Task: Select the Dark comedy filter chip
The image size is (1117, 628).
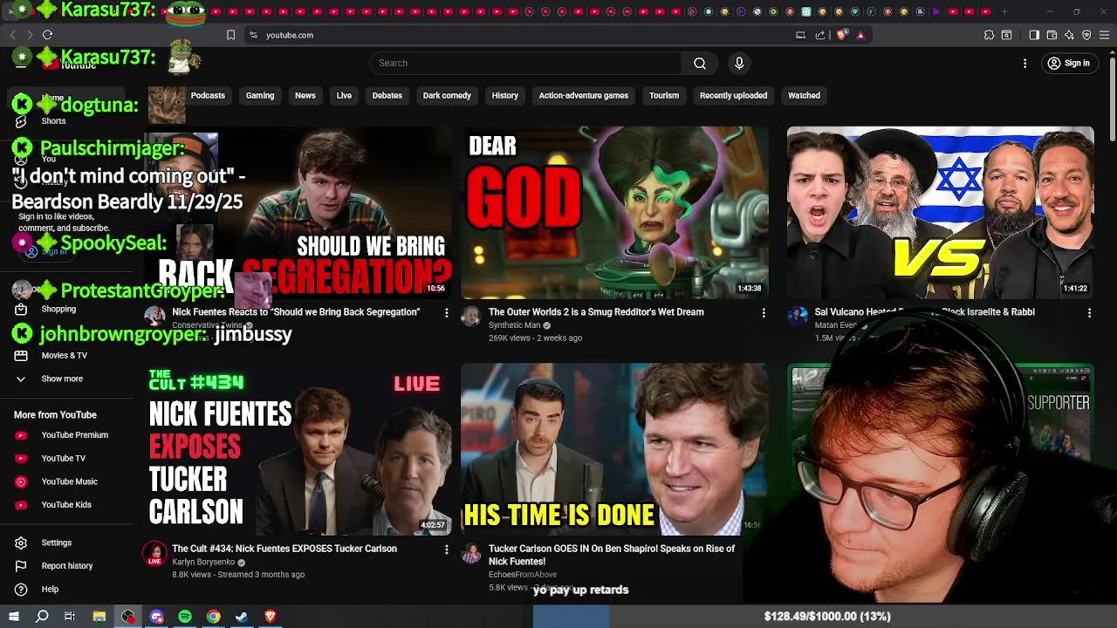Action: pyautogui.click(x=447, y=95)
